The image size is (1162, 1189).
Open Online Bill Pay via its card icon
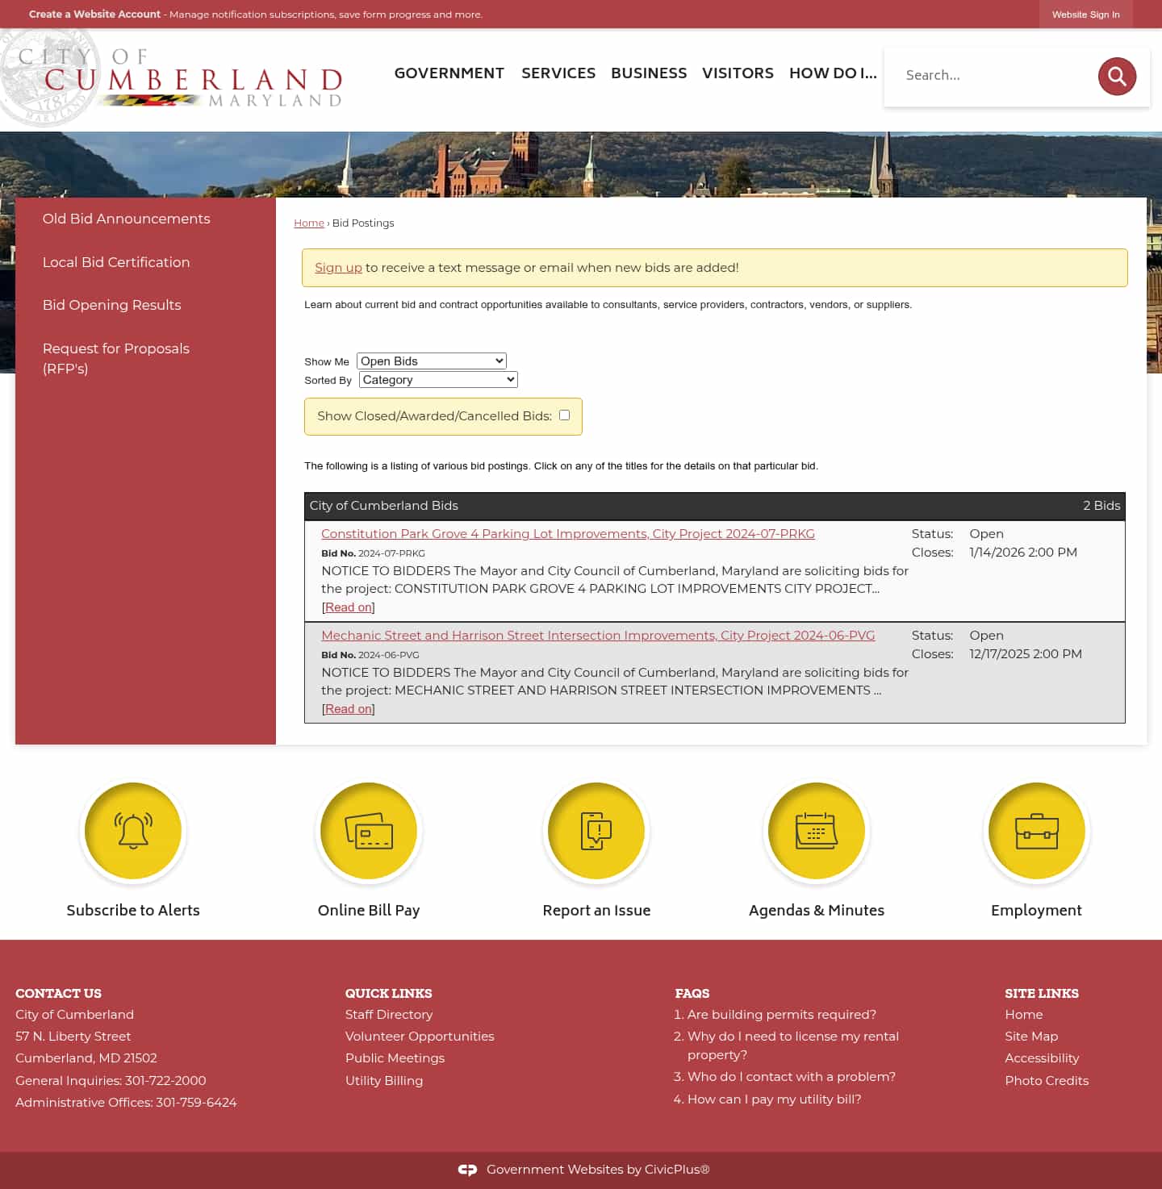[x=369, y=831]
